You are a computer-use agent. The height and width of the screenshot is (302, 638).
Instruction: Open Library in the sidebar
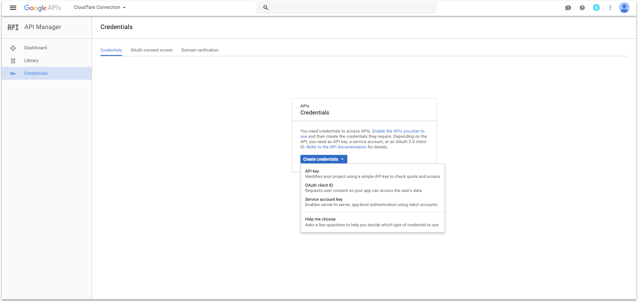pos(31,61)
